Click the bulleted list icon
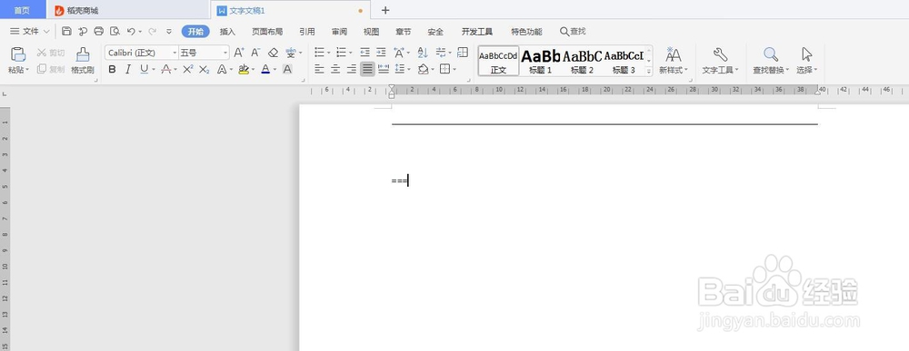 pyautogui.click(x=319, y=53)
